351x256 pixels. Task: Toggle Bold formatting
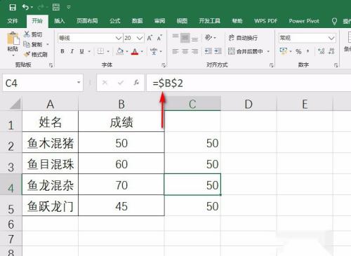62,51
